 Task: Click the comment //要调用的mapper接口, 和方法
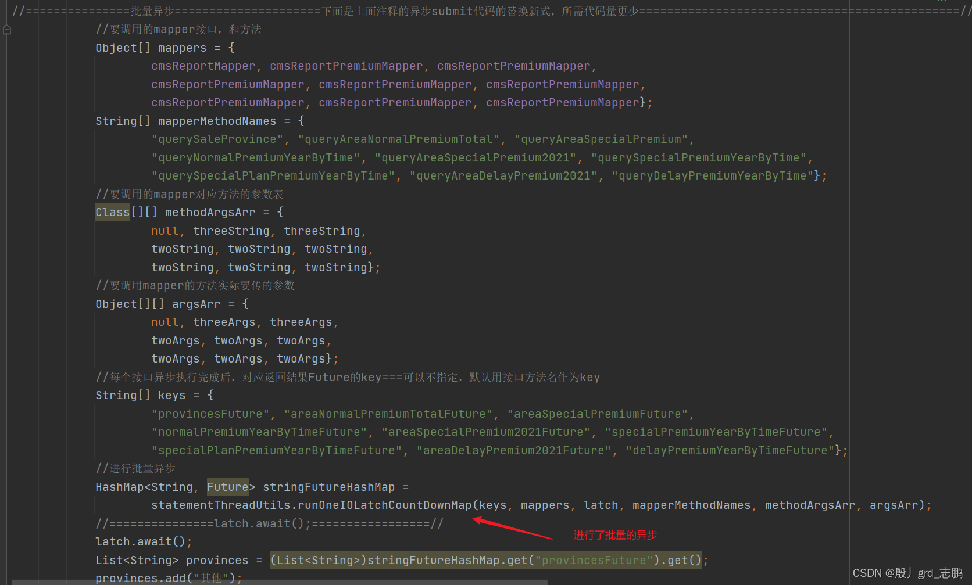tap(178, 29)
